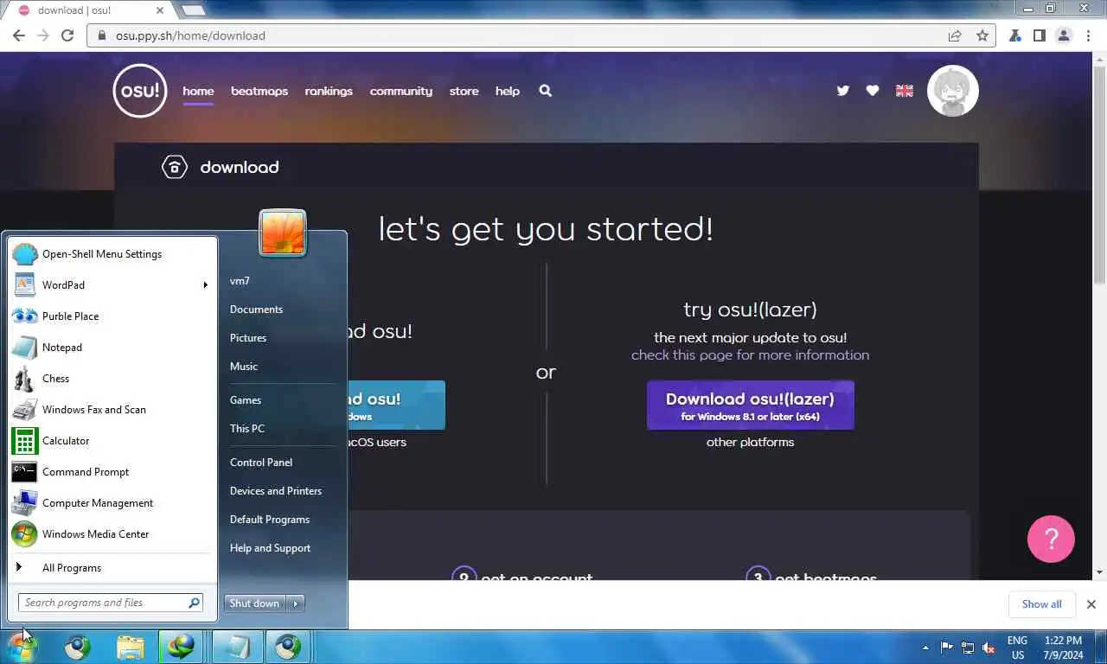Open the Chrome Labs flask icon
Screen dimensions: 1107x664
tap(1015, 35)
